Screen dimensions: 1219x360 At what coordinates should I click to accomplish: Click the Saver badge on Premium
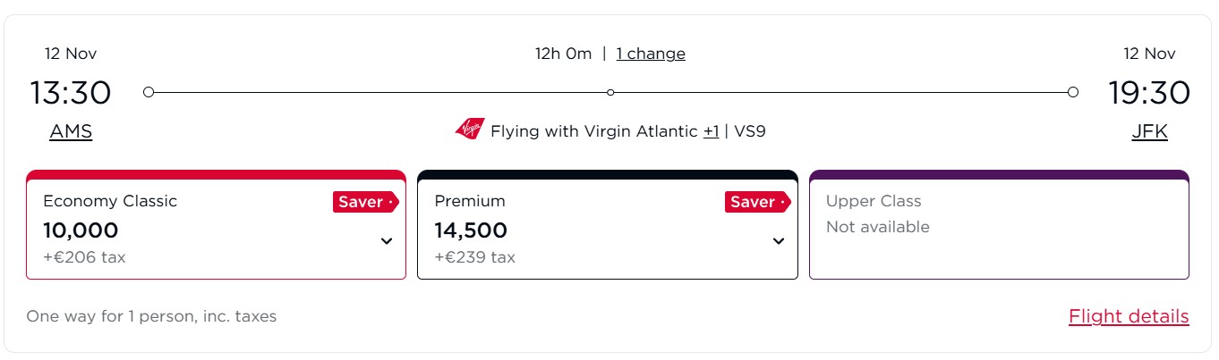756,202
